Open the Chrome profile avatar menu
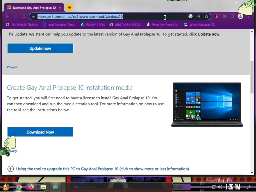This screenshot has width=256, height=192. click(x=240, y=16)
